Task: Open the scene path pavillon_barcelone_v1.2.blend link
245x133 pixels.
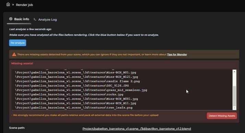Action: (137, 129)
